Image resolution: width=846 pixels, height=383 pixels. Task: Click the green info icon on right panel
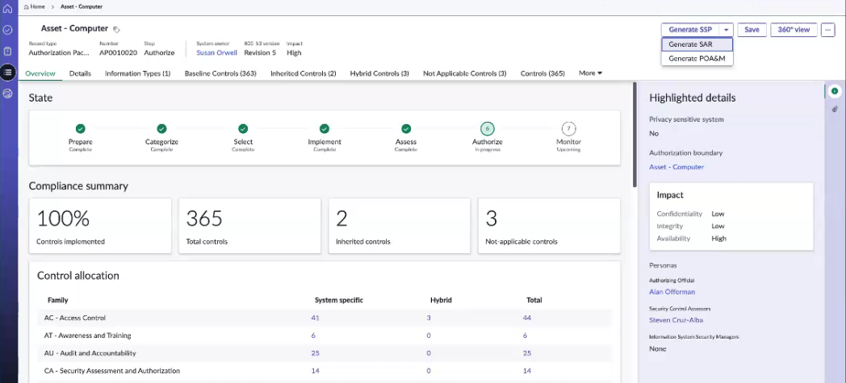835,91
